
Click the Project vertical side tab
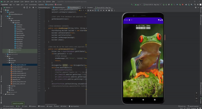[1, 10]
